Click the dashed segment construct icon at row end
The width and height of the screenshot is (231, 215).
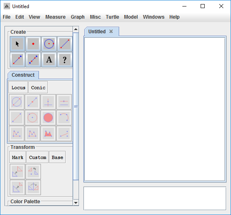pyautogui.click(x=64, y=133)
